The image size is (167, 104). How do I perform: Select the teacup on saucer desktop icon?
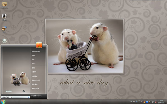point(4,41)
